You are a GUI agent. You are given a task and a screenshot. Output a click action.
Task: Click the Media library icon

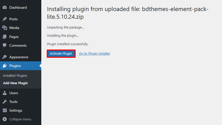tap(5, 28)
